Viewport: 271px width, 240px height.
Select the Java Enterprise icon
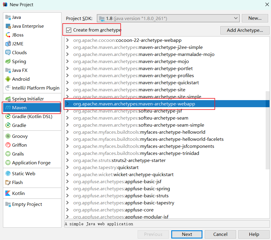coord(8,26)
